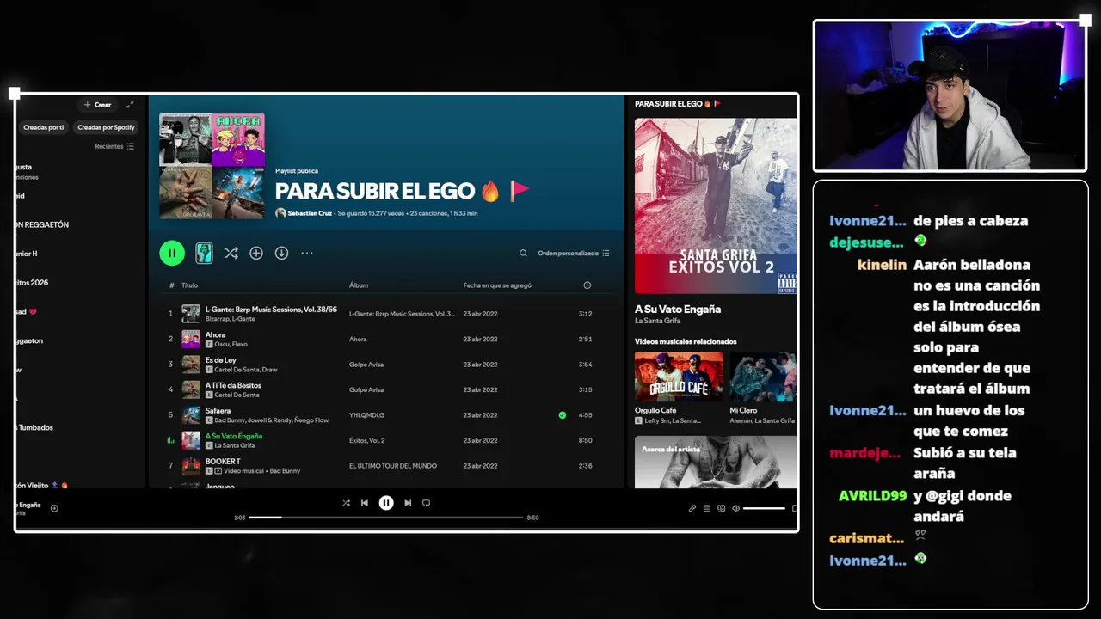Add the playlist to library with plus icon
The width and height of the screenshot is (1101, 619).
pos(256,253)
